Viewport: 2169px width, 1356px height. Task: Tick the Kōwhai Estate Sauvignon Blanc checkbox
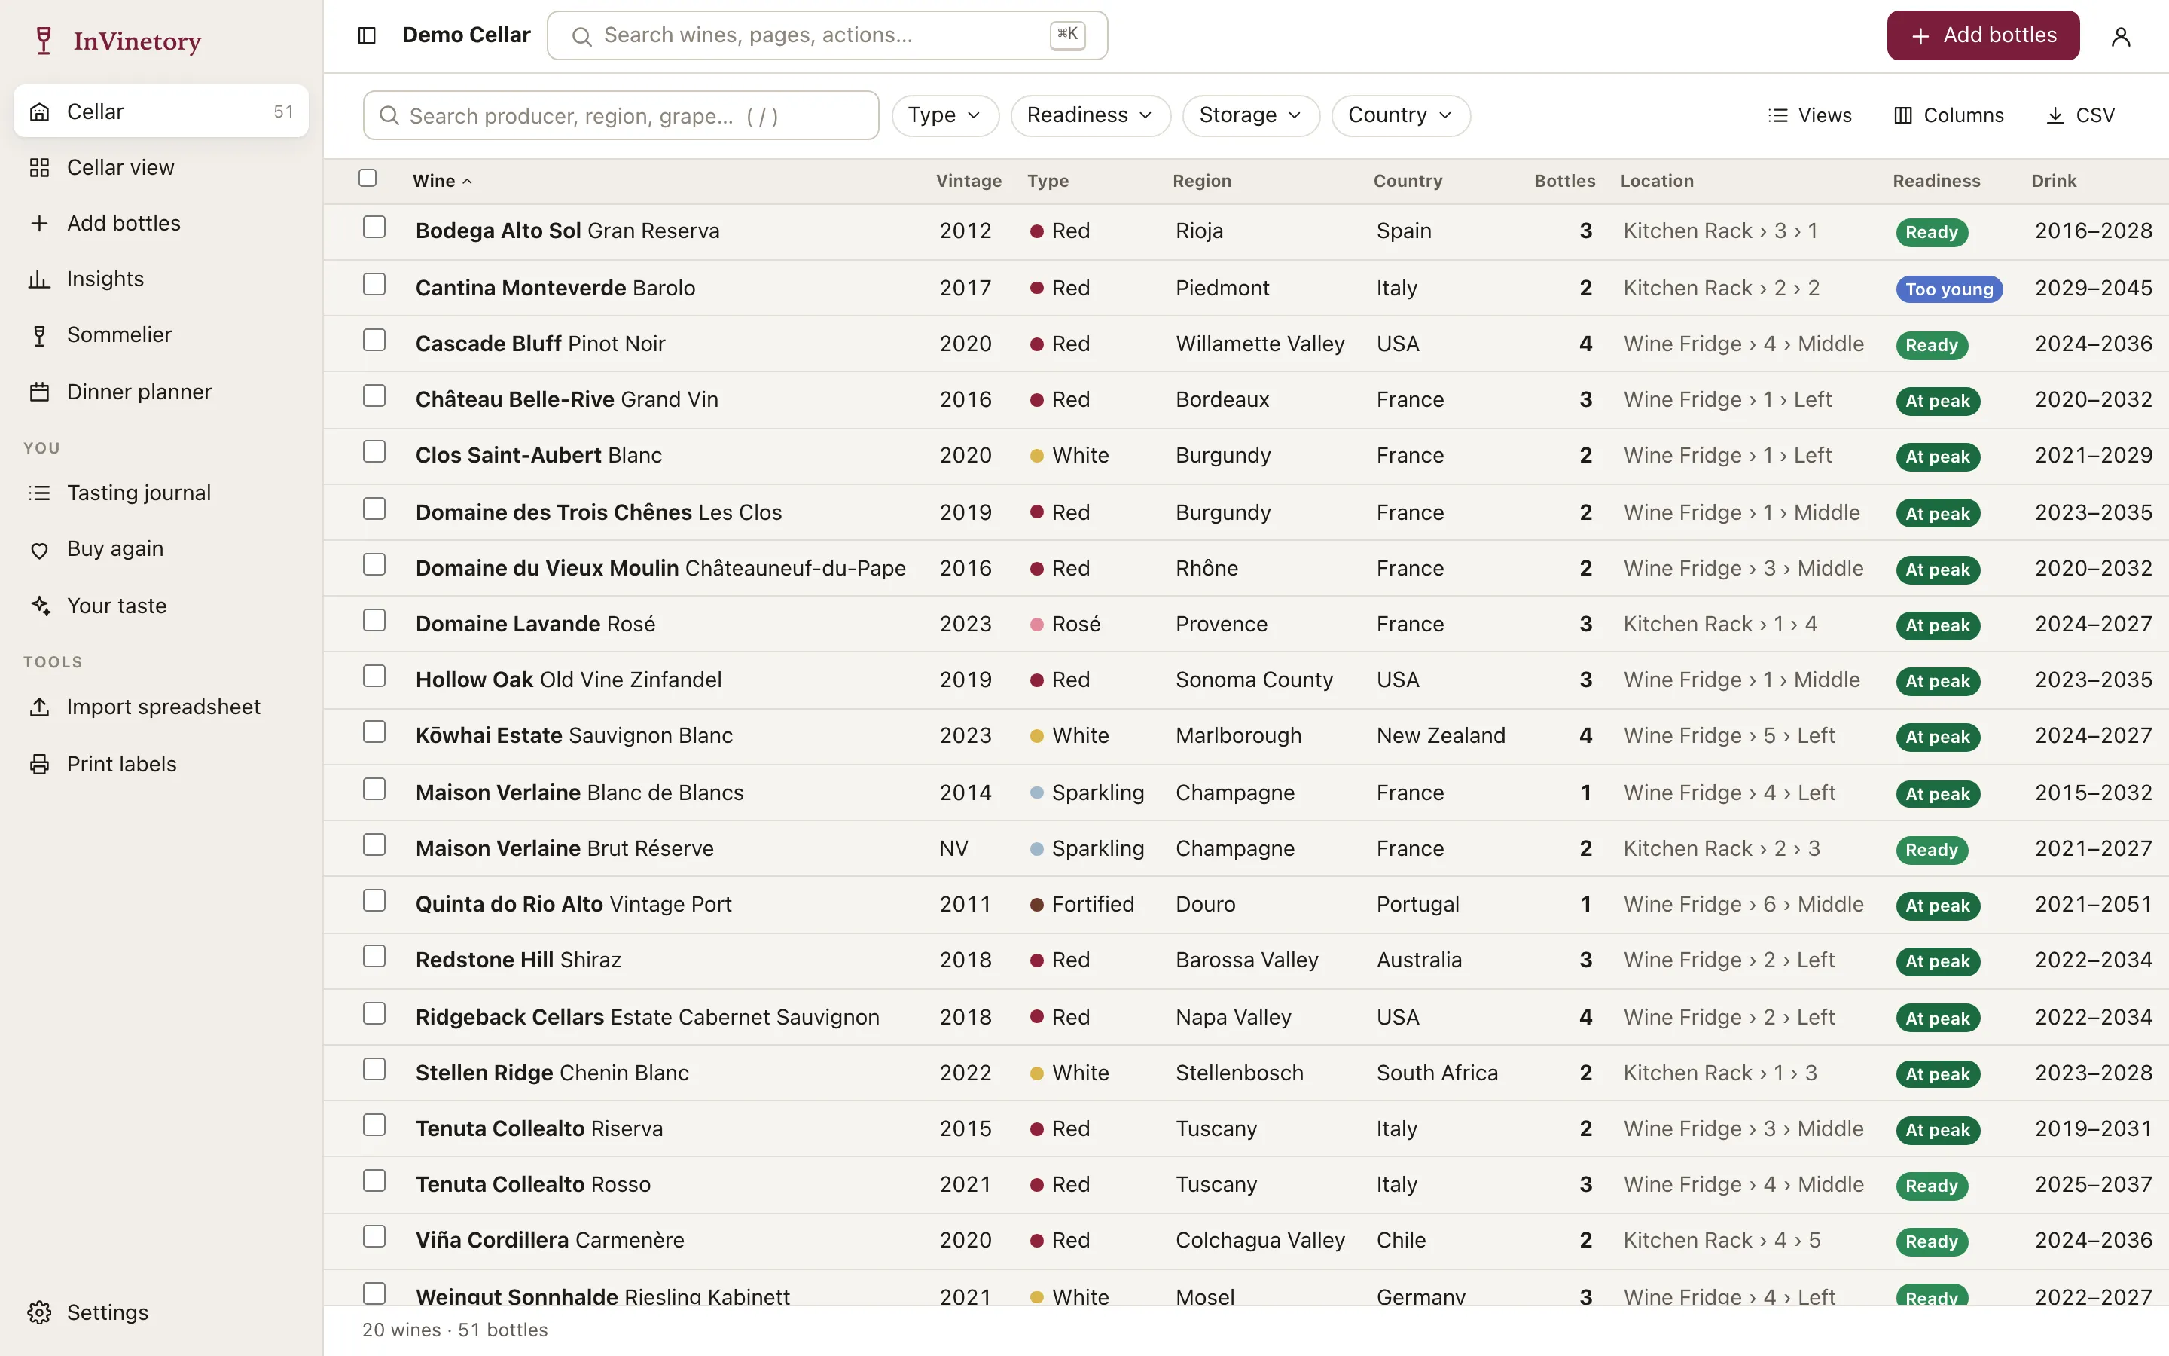pos(374,731)
